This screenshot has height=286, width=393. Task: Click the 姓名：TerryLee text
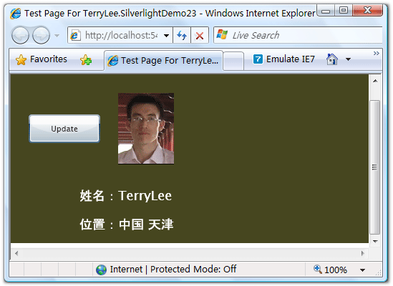click(x=126, y=196)
